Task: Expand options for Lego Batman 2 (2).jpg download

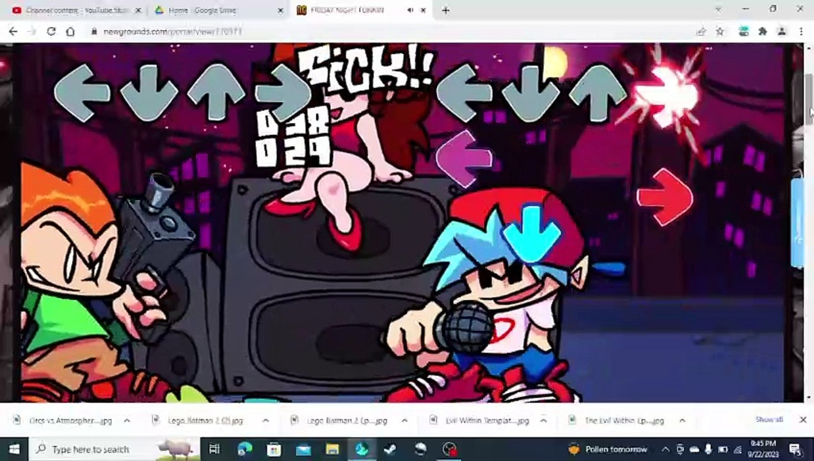Action: click(266, 421)
